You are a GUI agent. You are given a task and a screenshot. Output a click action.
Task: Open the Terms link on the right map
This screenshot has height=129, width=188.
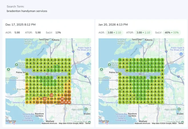pyautogui.click(x=181, y=123)
